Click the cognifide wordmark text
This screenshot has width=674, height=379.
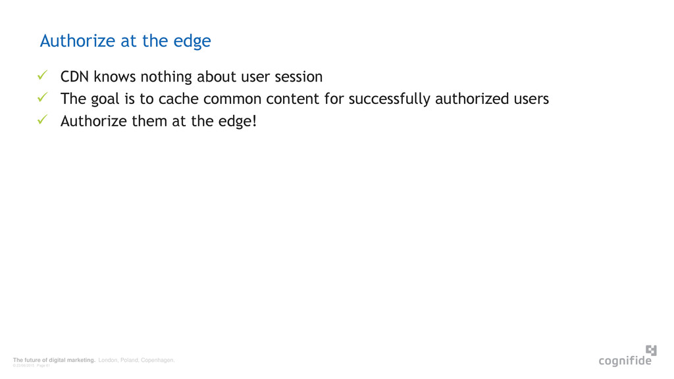pos(625,361)
